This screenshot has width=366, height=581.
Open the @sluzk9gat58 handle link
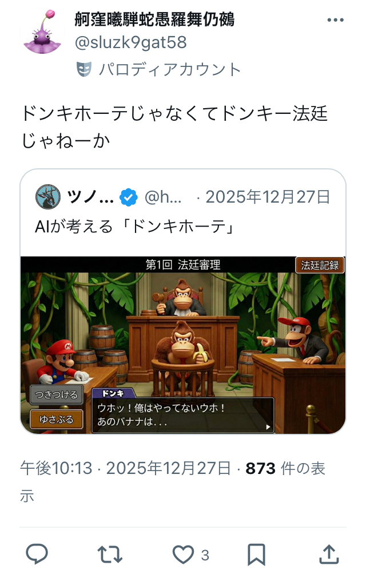coord(131,42)
